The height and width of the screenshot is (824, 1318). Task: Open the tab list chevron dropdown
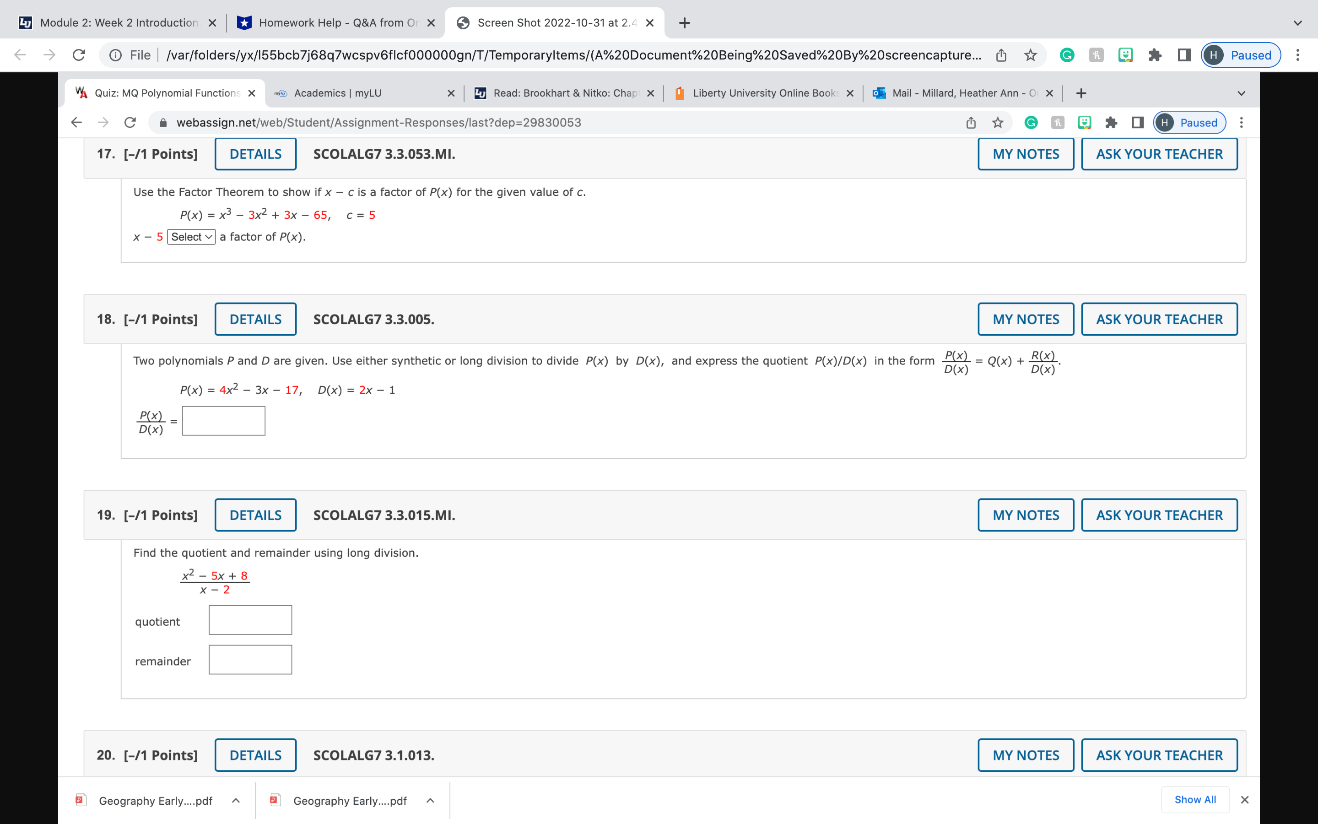pos(1297,22)
